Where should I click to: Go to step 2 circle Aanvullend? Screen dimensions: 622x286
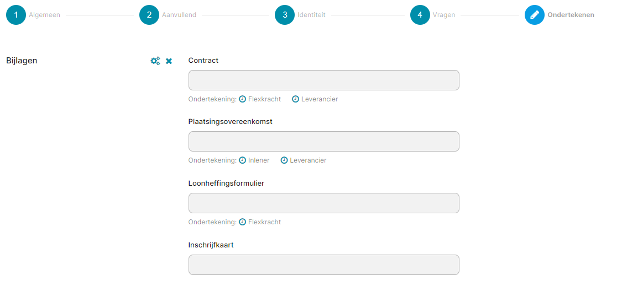(x=149, y=15)
